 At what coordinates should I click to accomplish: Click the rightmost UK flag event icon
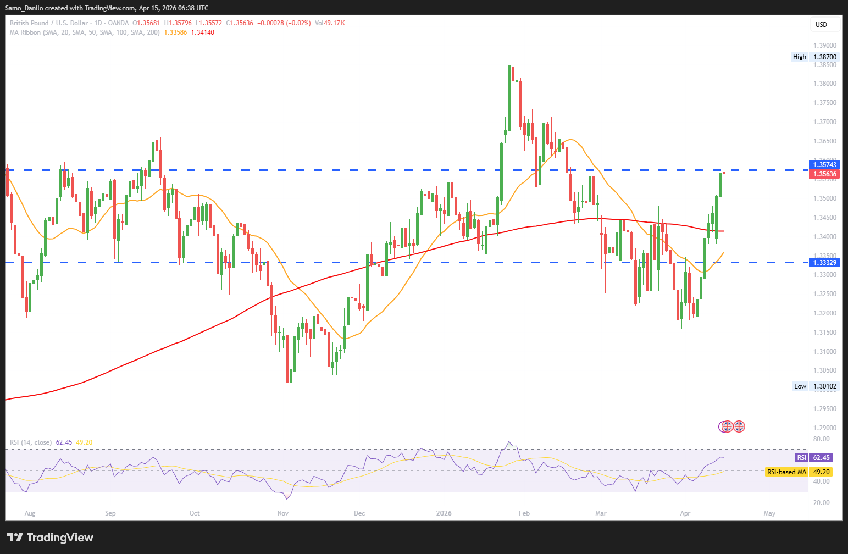point(739,426)
